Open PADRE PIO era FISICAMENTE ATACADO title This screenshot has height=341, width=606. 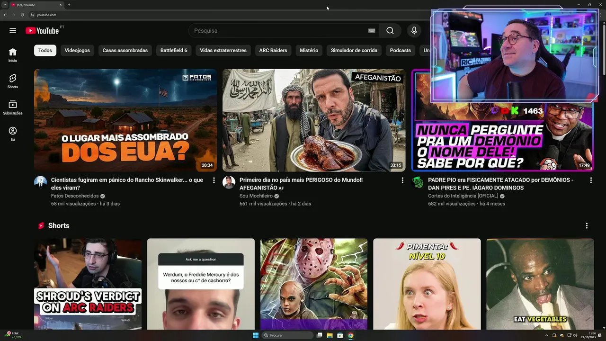(500, 184)
